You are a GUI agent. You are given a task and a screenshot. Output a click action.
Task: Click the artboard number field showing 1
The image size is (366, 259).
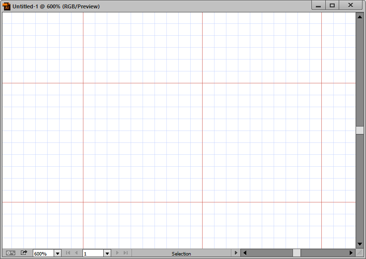click(x=93, y=254)
